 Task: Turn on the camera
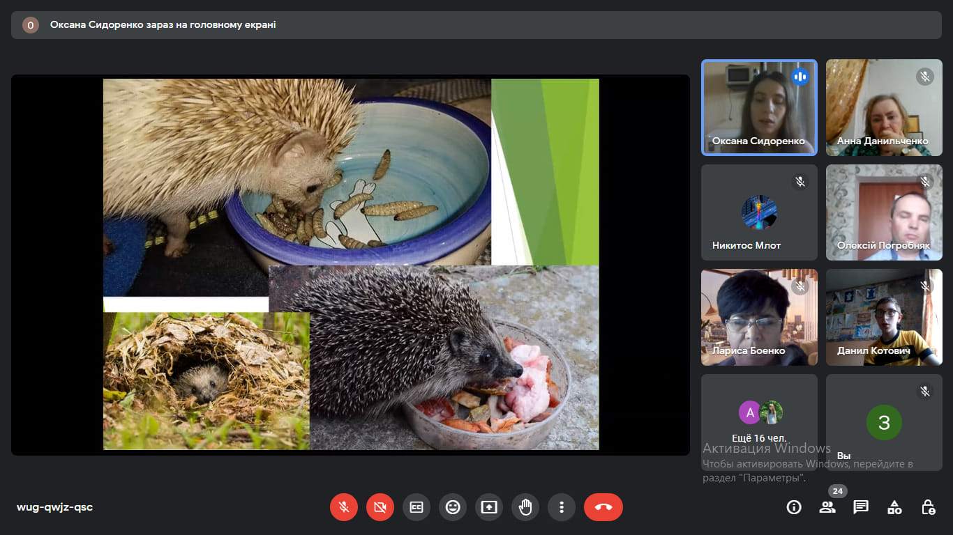(380, 507)
